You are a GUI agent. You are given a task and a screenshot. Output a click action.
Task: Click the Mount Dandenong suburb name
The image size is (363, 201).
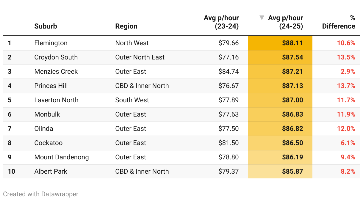click(x=62, y=157)
